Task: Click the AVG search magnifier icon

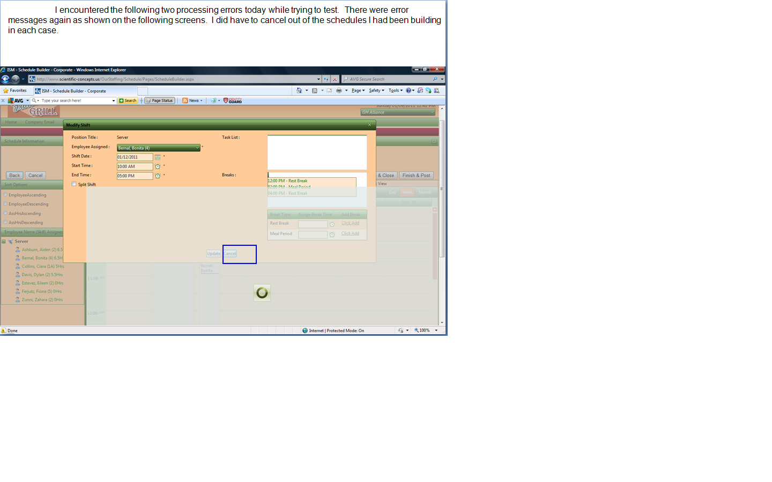Action: [34, 101]
